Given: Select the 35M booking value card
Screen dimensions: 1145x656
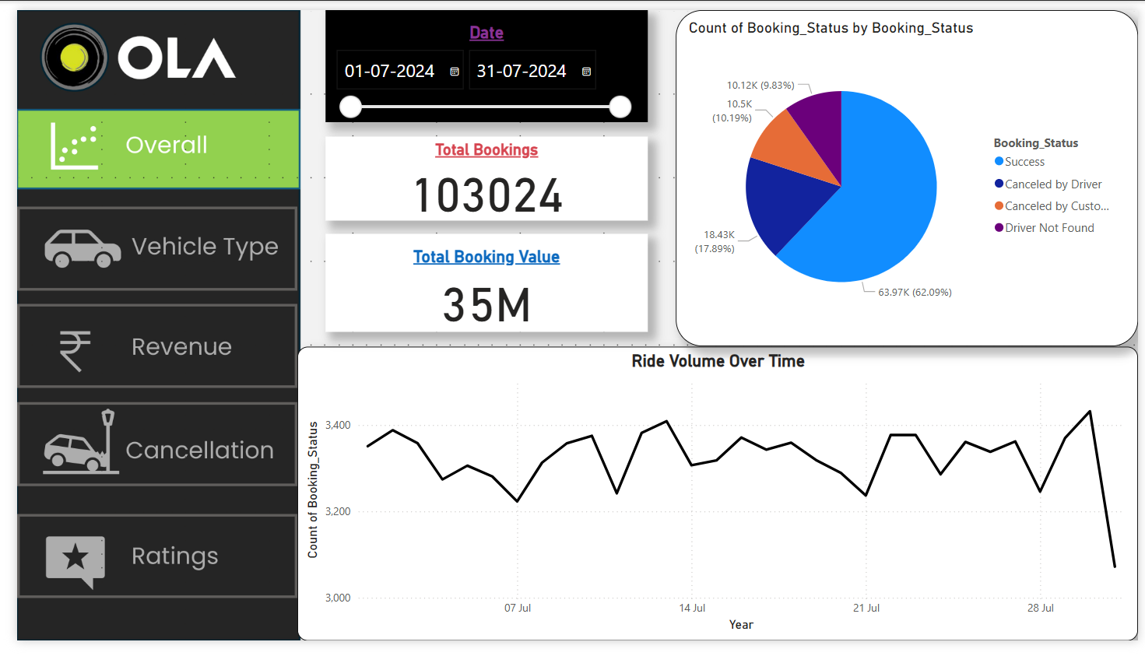Looking at the screenshot, I should (487, 304).
